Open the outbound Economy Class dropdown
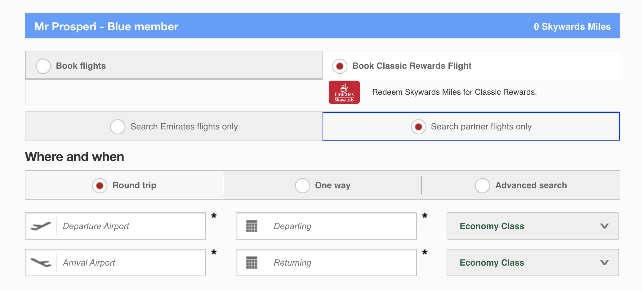Screen dimensions: 642x291 click(x=533, y=226)
